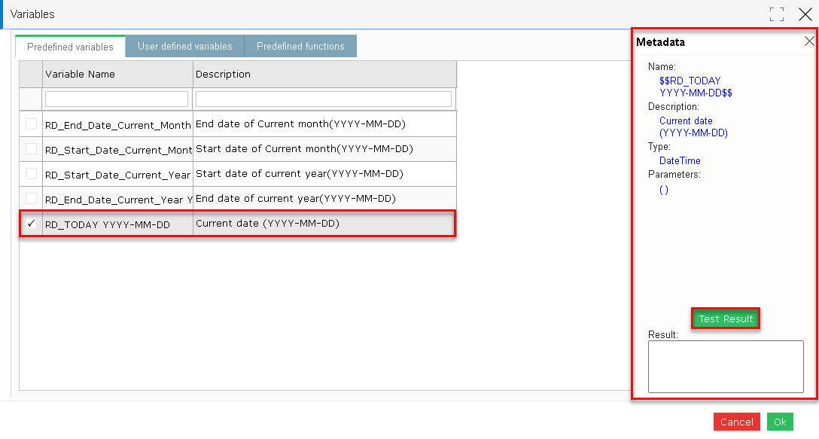Tick the RD_End_Date_Current_Year checkbox

(x=32, y=199)
